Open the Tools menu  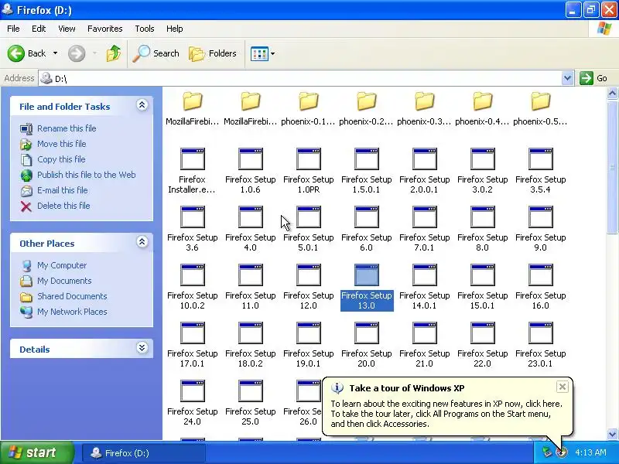point(145,29)
